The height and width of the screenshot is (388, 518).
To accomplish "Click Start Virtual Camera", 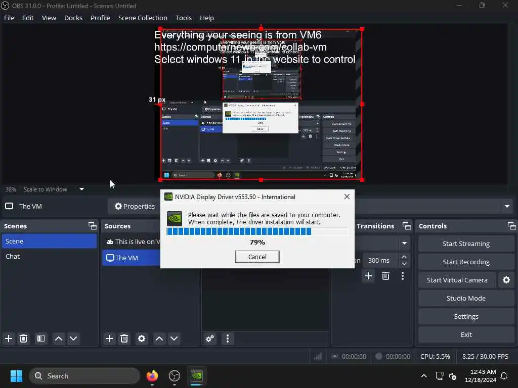I will point(457,280).
